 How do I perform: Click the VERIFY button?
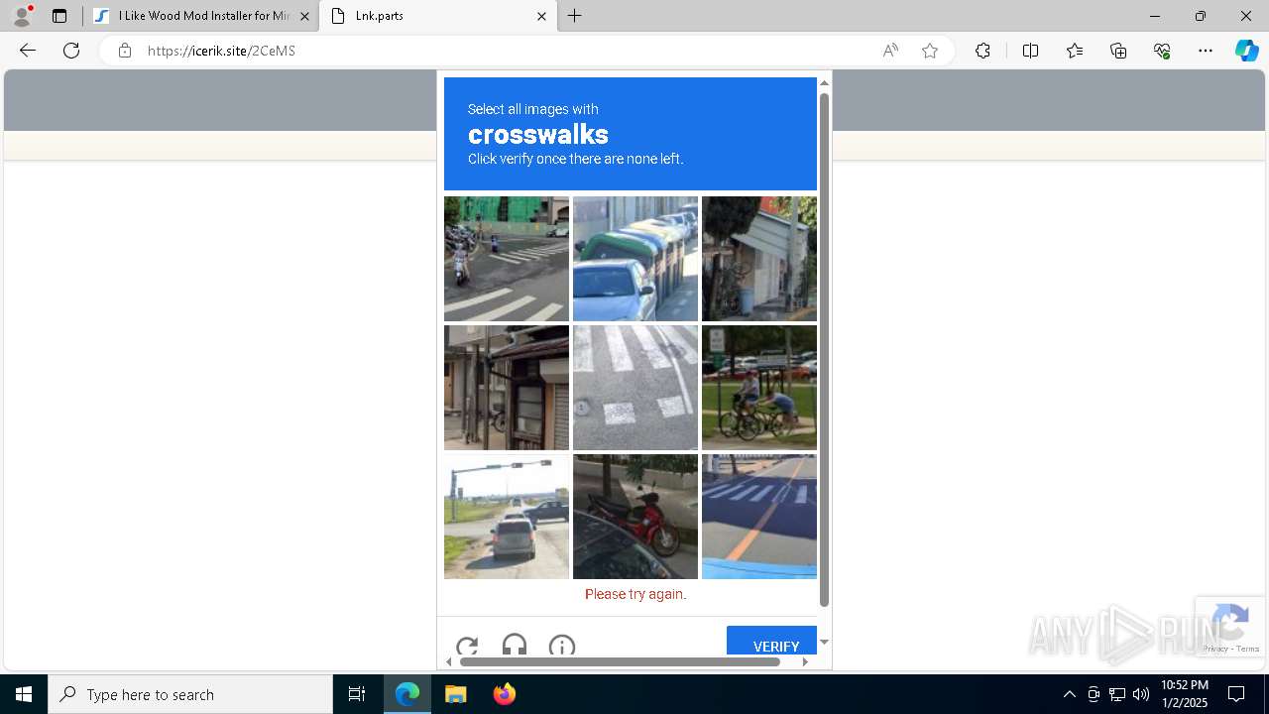click(x=771, y=641)
